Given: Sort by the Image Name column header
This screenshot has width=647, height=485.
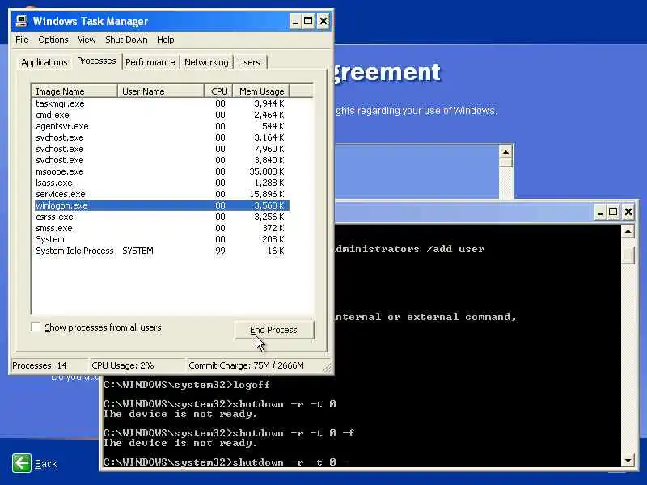Looking at the screenshot, I should (x=74, y=91).
